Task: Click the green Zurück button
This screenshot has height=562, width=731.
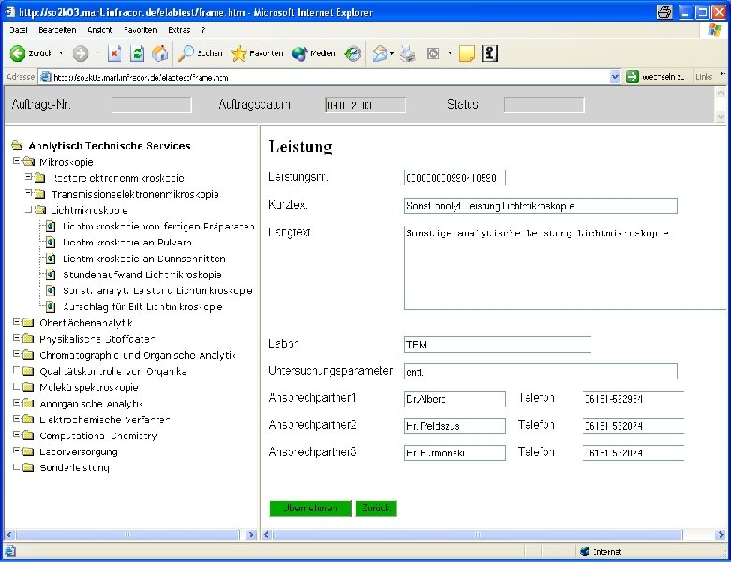Action: (x=376, y=508)
